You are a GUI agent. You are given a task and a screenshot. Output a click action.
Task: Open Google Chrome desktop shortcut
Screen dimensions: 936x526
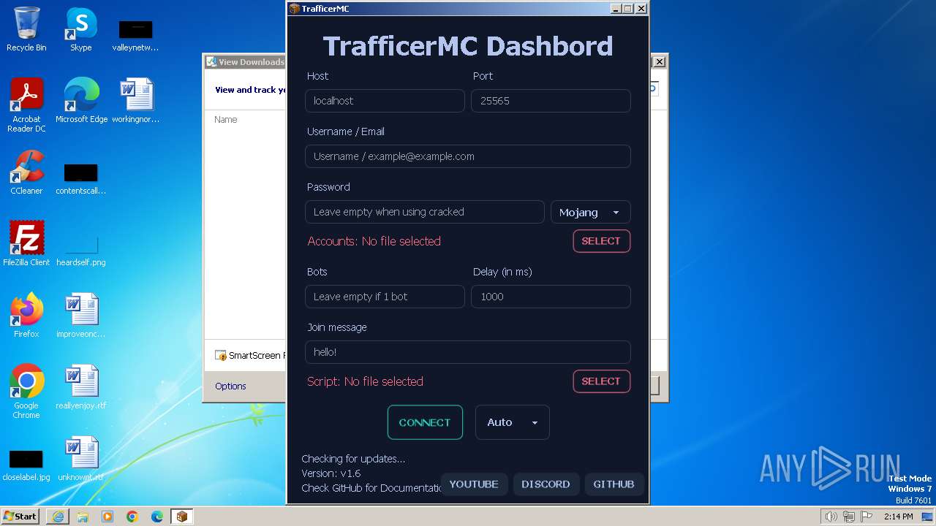click(x=26, y=392)
